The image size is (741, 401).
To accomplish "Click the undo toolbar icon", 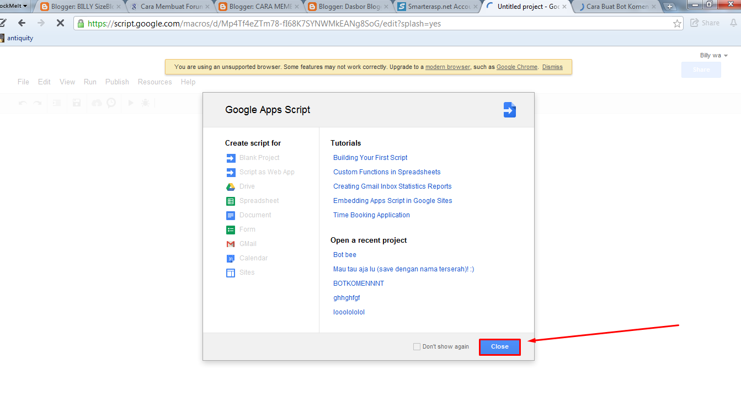I will point(23,103).
